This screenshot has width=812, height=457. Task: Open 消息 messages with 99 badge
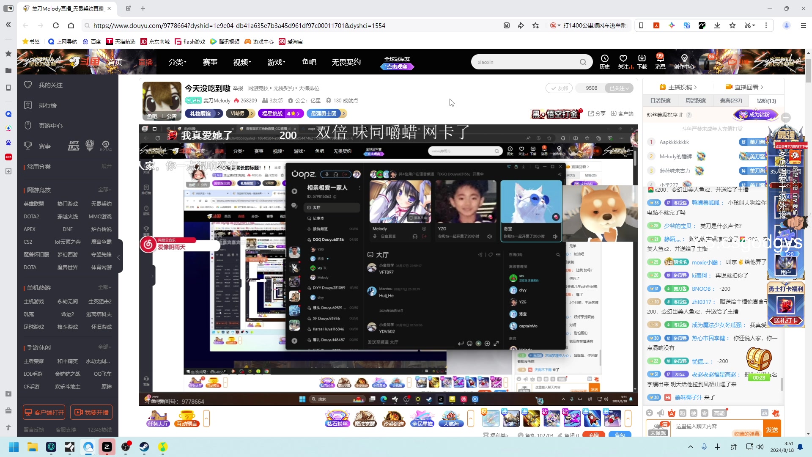[x=660, y=62]
